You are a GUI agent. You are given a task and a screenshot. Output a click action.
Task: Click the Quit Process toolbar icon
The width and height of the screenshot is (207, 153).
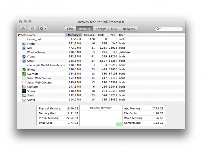pyautogui.click(x=23, y=29)
